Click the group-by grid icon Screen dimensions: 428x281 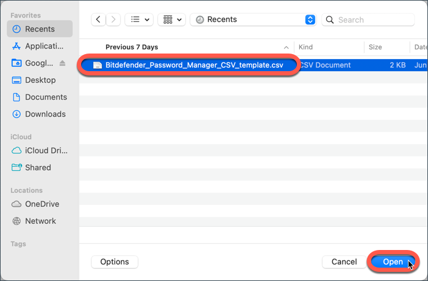168,19
